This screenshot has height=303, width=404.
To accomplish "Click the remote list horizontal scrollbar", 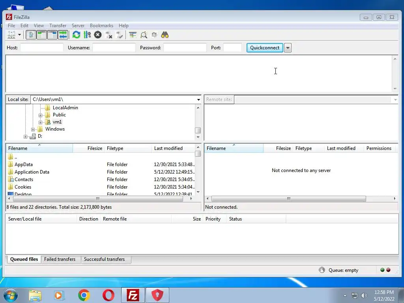I will (301, 199).
